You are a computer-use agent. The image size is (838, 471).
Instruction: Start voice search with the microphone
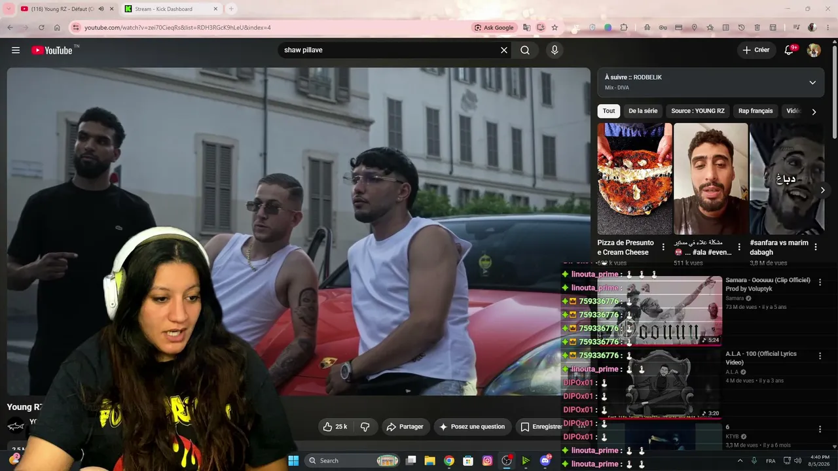(555, 50)
